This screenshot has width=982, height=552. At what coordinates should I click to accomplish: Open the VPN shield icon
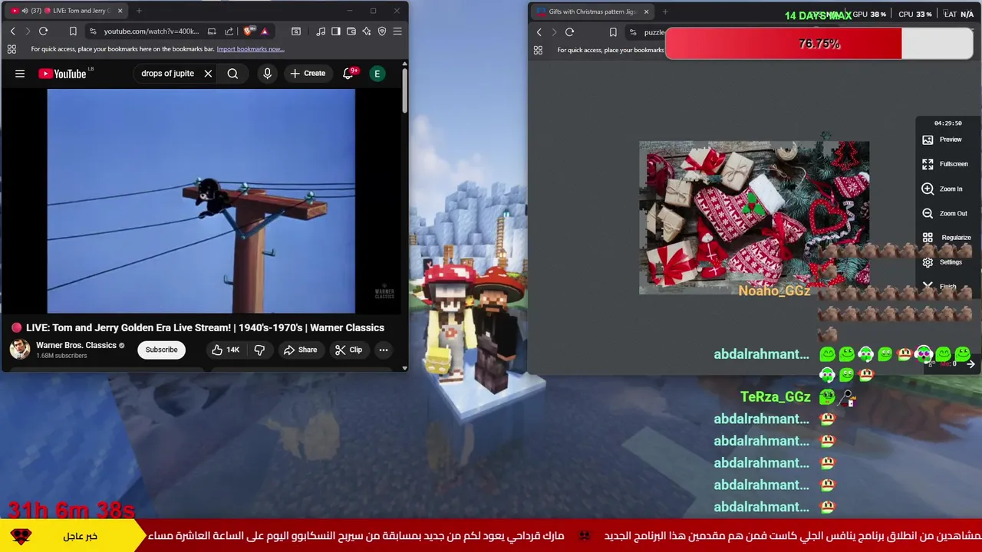[x=382, y=31]
